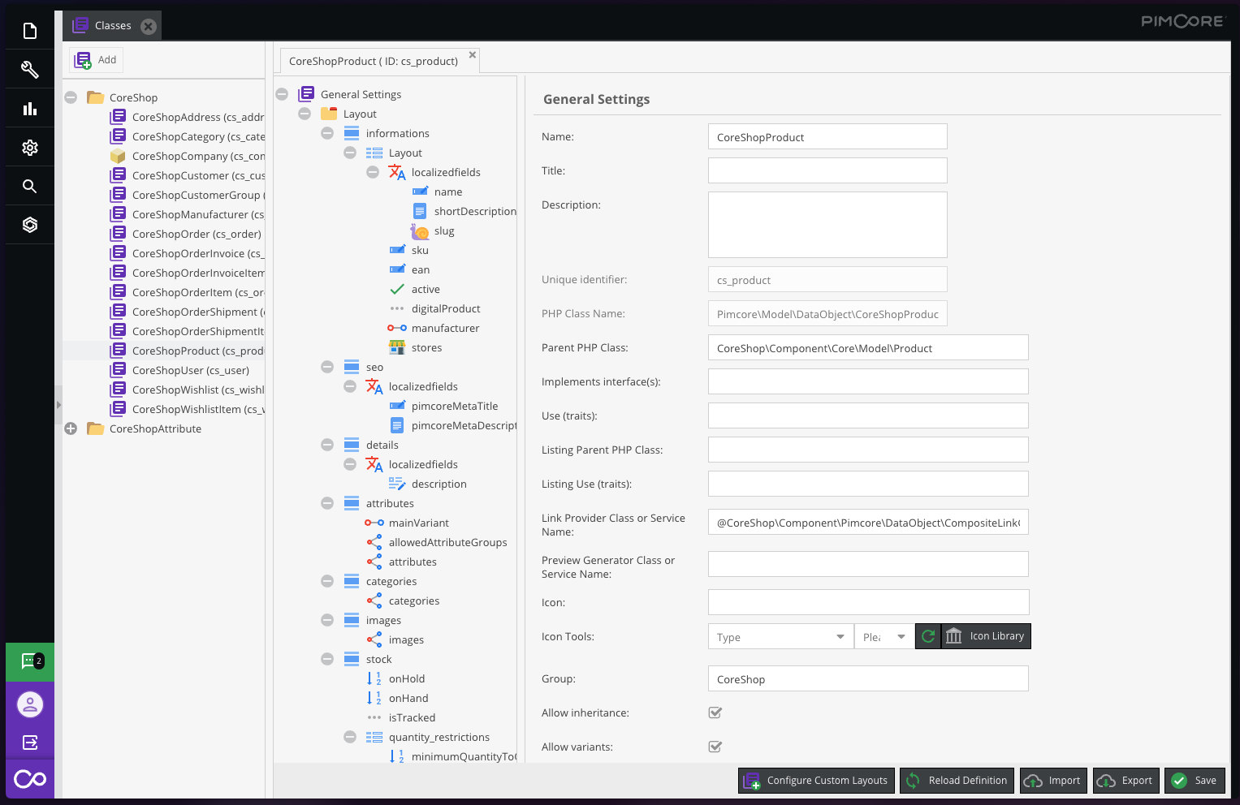This screenshot has height=805, width=1240.
Task: Switch to the CoreShopProduct tab
Action: (373, 61)
